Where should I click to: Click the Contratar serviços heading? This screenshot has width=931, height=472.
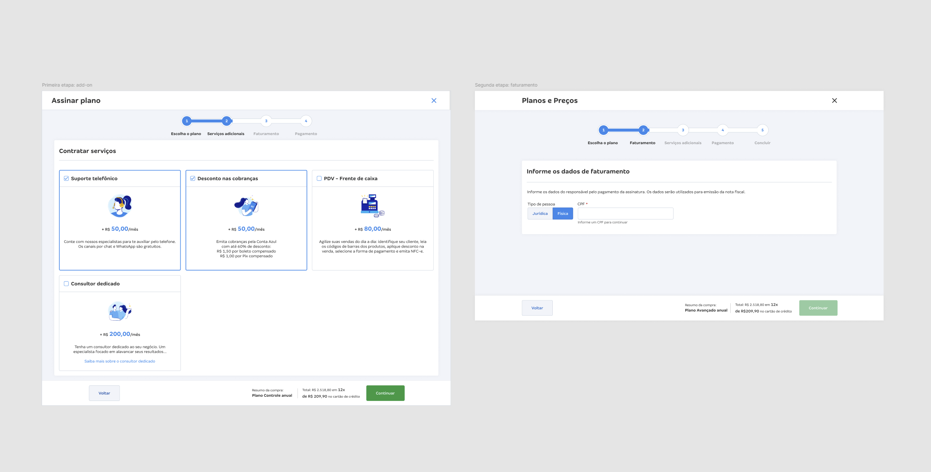88,151
